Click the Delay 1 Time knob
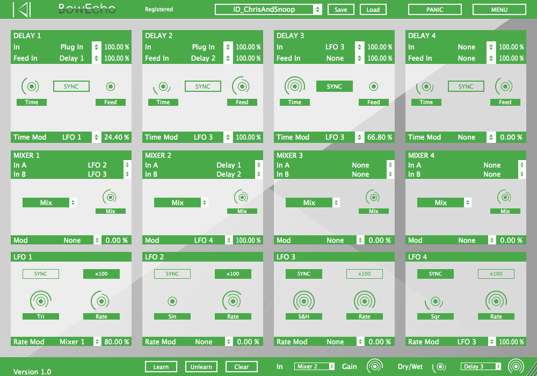 (31, 86)
